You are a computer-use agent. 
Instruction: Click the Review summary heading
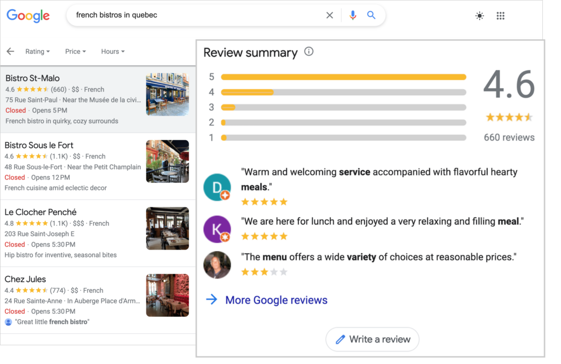[x=250, y=53]
